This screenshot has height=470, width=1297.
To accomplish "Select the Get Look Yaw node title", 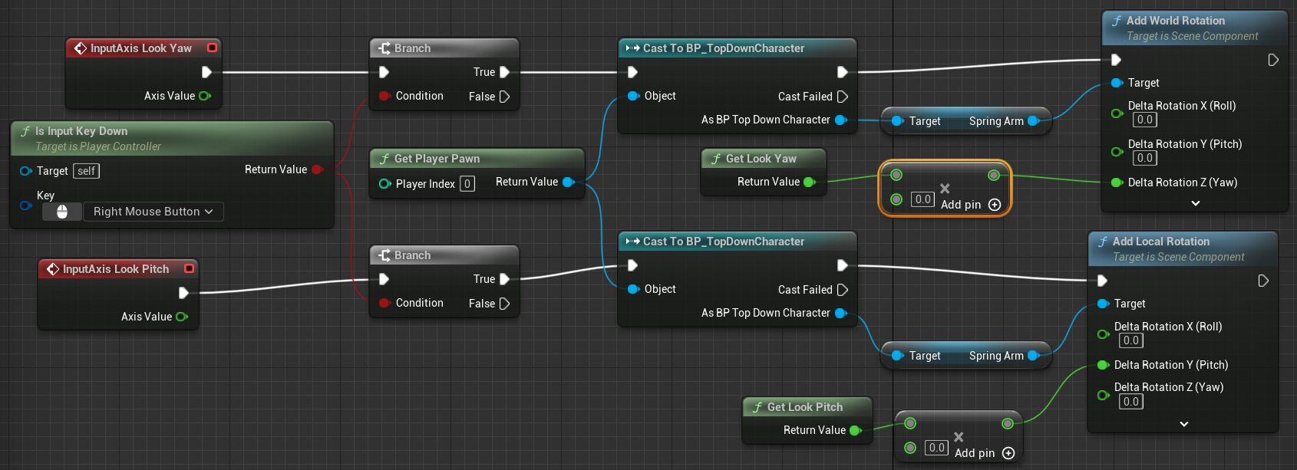I will [x=761, y=159].
